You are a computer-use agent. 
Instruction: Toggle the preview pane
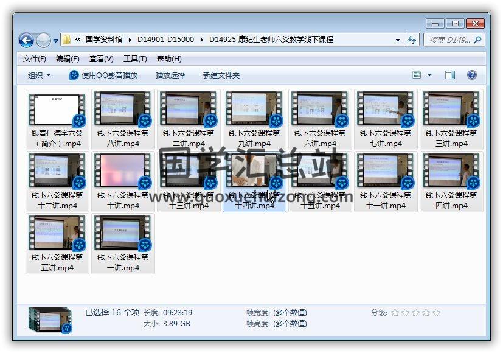point(450,74)
